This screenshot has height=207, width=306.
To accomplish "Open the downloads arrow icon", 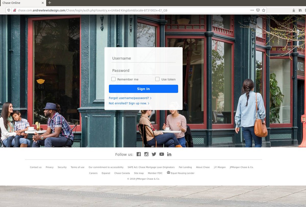I will [294, 10].
